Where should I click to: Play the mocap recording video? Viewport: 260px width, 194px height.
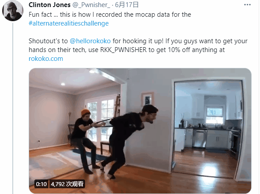pyautogui.click(x=140, y=131)
